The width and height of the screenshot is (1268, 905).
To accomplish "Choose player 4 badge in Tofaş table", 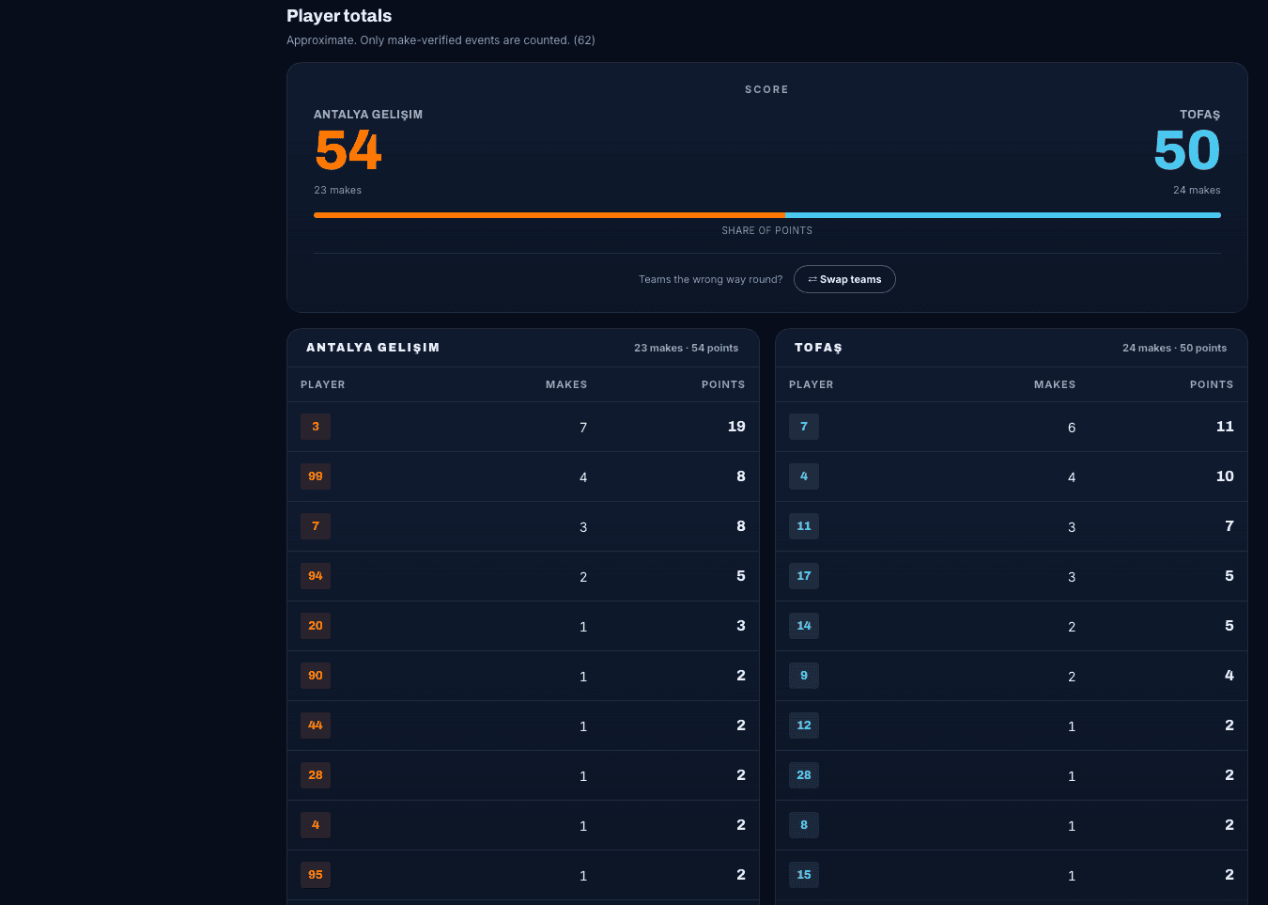I will tap(804, 476).
